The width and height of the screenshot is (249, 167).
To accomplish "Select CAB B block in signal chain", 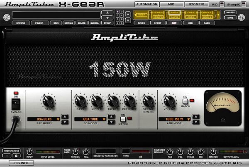I will [191, 17].
